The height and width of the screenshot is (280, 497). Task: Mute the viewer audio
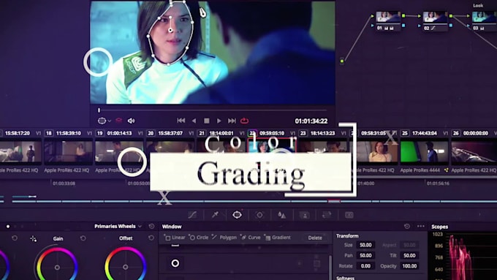(x=131, y=121)
